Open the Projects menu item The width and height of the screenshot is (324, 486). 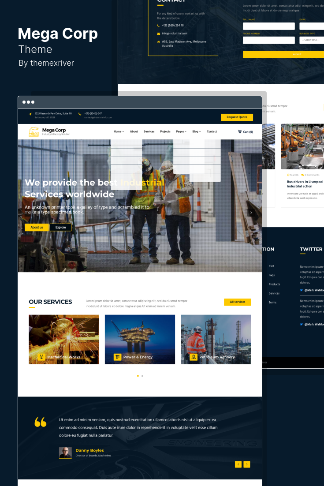click(165, 131)
